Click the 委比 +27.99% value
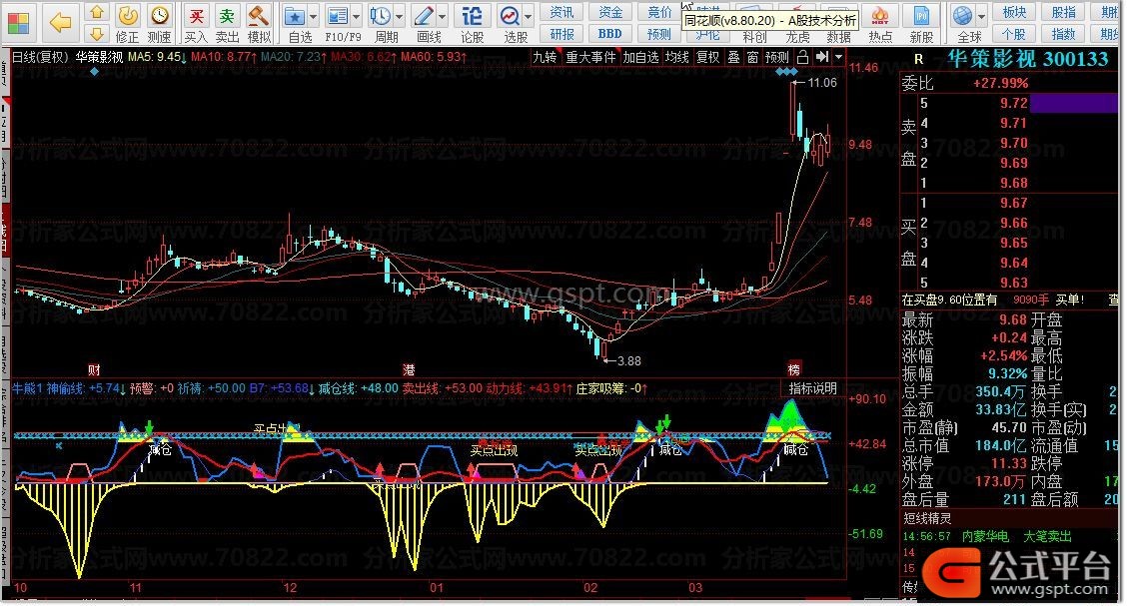Image resolution: width=1127 pixels, height=606 pixels. tap(1000, 83)
